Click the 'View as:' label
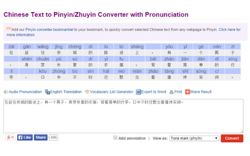Image resolution: width=250 pixels, height=156 pixels. 160,138
